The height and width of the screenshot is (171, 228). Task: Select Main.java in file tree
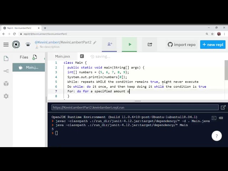28,67
